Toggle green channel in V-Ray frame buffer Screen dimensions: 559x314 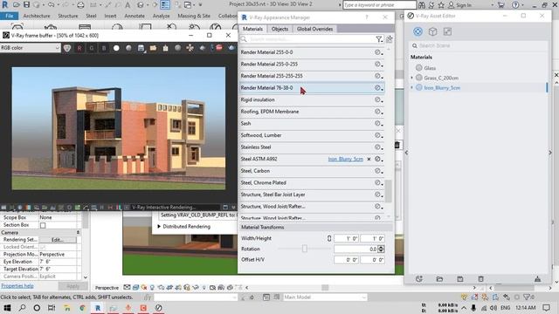[x=92, y=48]
